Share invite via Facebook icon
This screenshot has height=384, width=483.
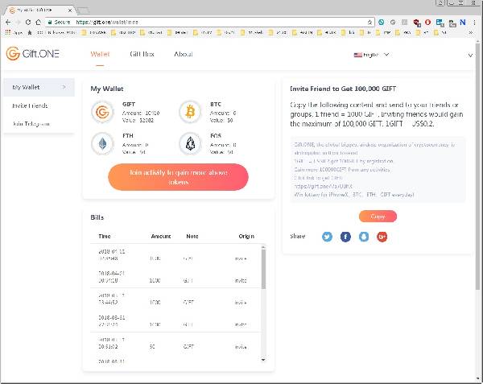(345, 237)
